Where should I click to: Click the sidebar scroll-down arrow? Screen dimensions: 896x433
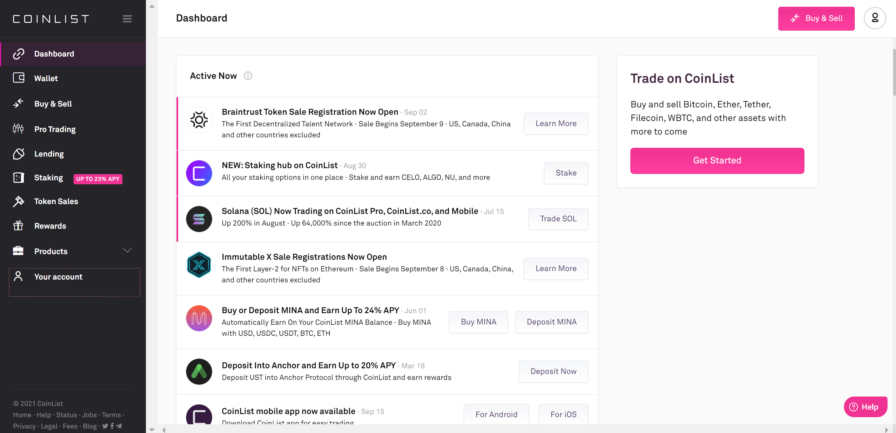152,430
